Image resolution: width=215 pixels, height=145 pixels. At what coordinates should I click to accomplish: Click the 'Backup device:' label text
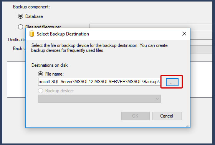pos(60,91)
